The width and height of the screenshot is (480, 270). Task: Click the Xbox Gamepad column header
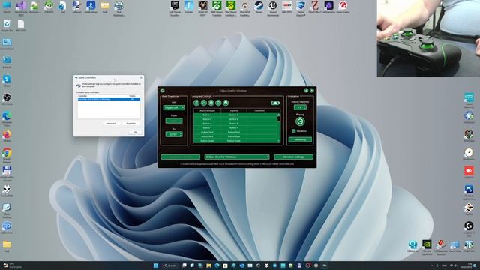pyautogui.click(x=207, y=110)
